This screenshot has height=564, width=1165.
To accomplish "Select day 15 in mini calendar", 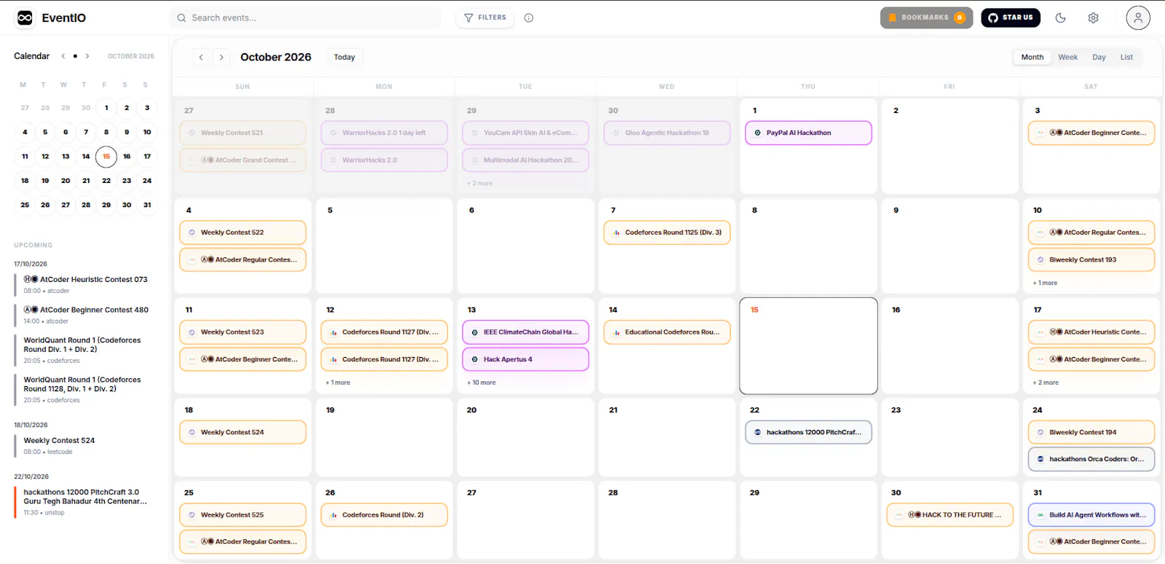I will point(106,156).
